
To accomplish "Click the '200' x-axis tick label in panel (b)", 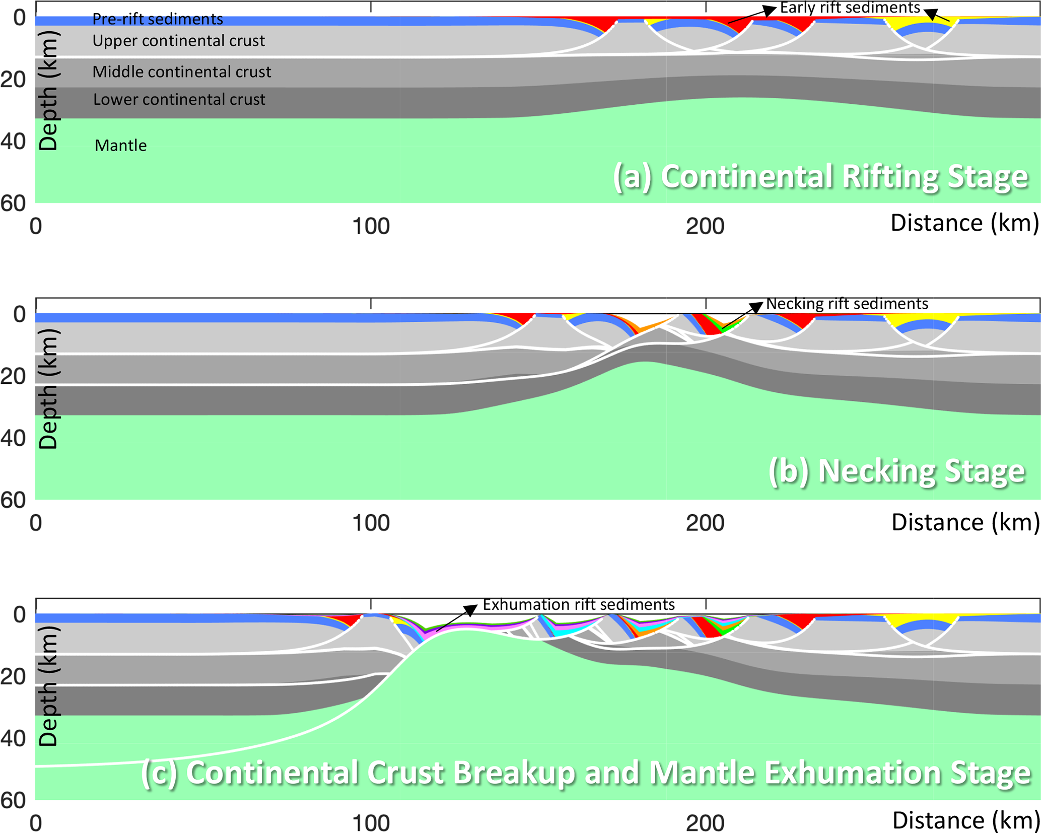I will click(x=705, y=523).
